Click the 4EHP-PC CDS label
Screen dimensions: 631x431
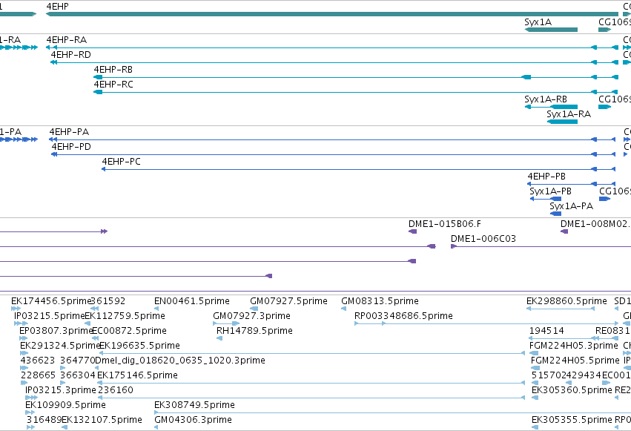tap(121, 162)
